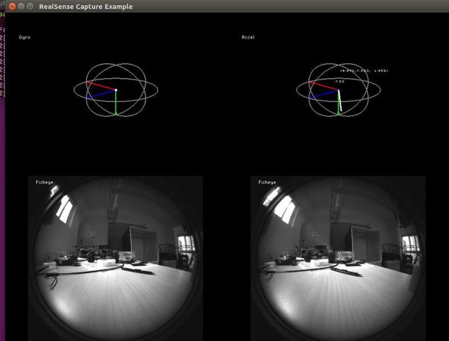The height and width of the screenshot is (341, 449).
Task: Click the white origin dot in Gyro view
Action: 116,90
